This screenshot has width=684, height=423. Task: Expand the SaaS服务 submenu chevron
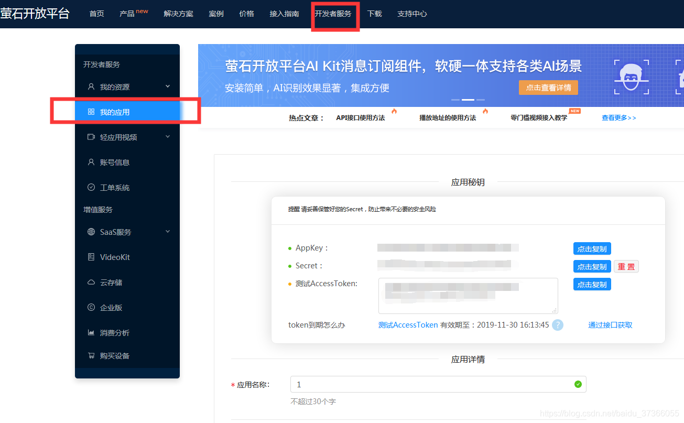168,231
